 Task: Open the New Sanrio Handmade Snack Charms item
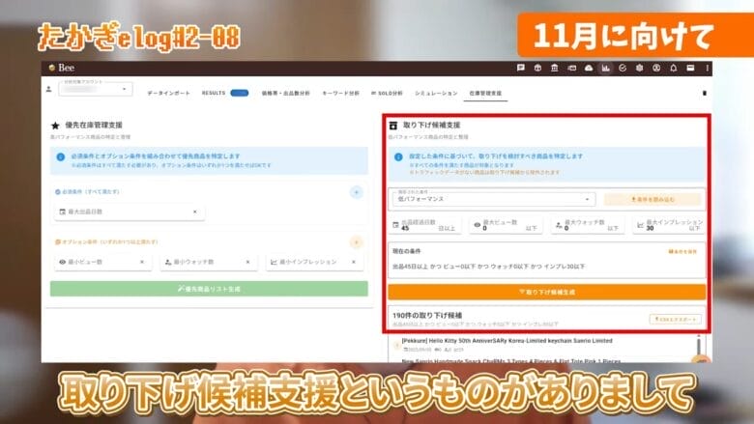coord(511,360)
